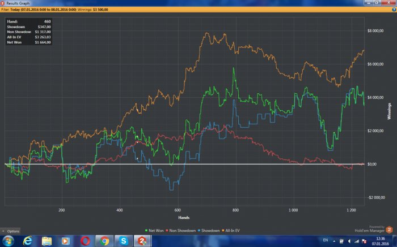Open File Explorer from the taskbar
This screenshot has height=247, width=397.
47,241
